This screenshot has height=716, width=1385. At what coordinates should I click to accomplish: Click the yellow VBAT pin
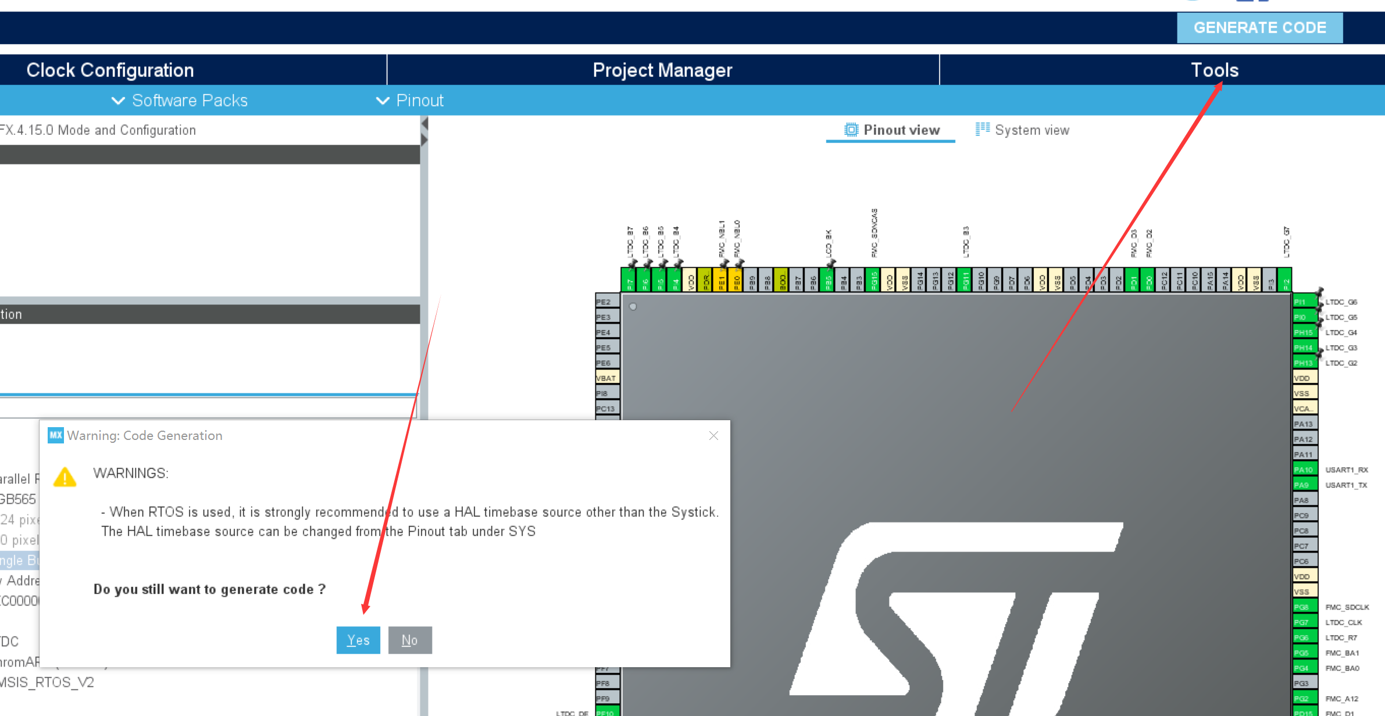click(x=606, y=378)
